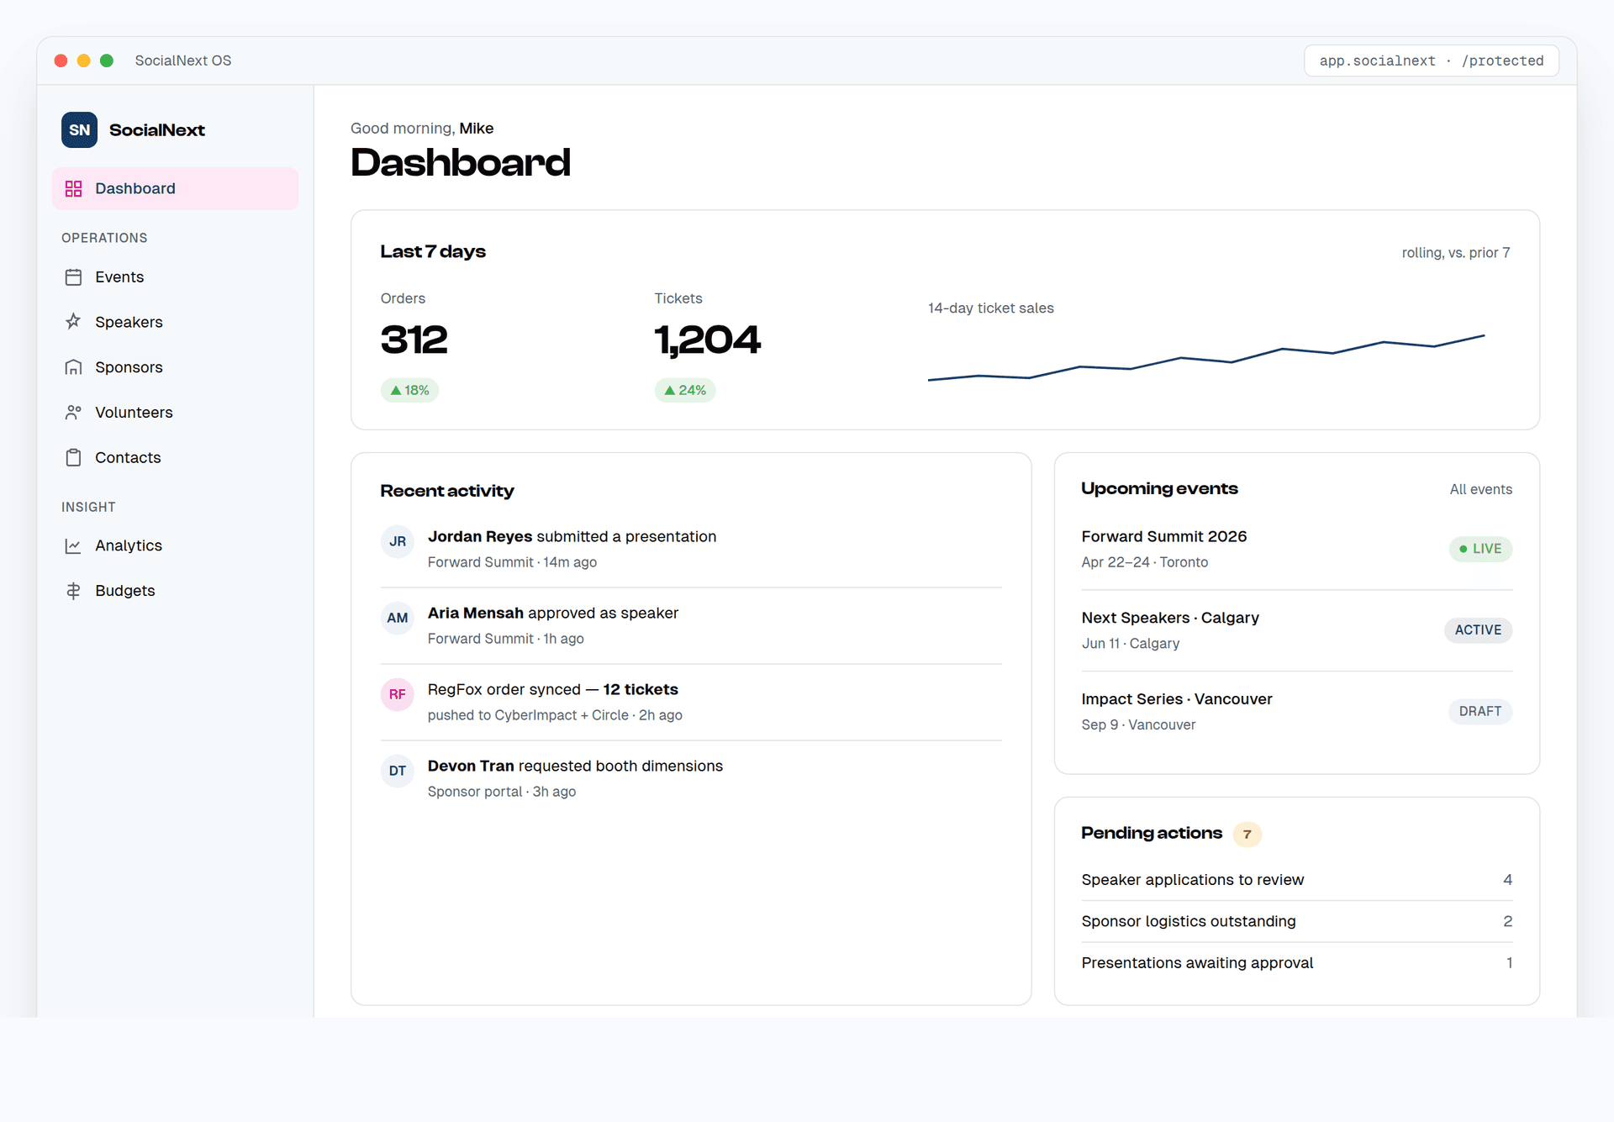Click the green maximize window button

[x=107, y=61]
